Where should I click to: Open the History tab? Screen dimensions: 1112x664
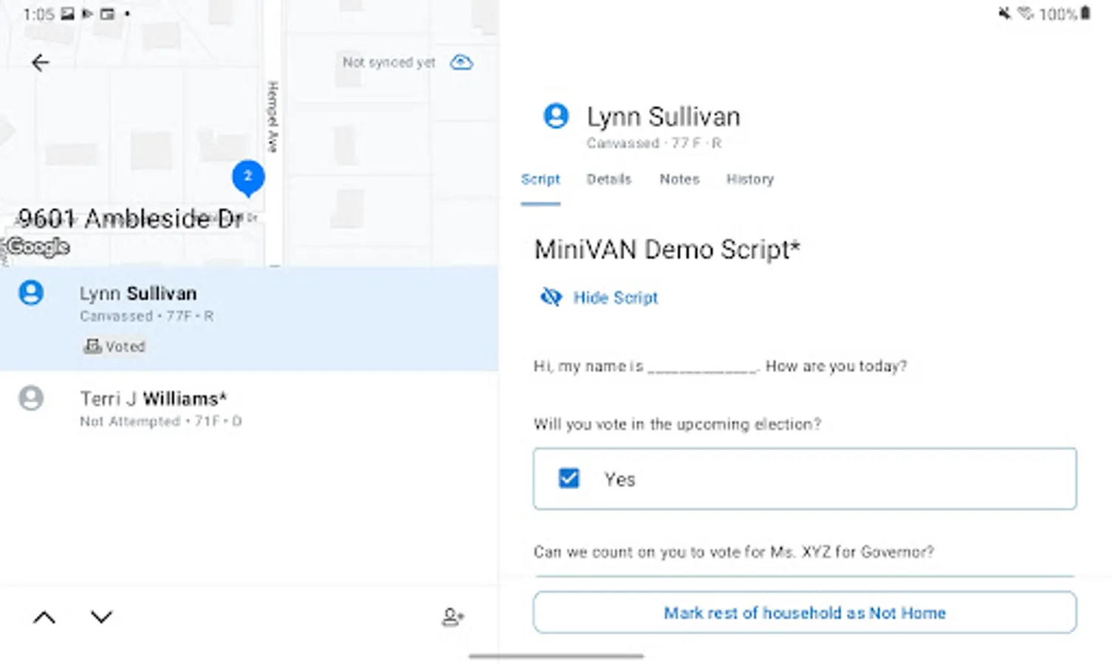[x=749, y=179]
